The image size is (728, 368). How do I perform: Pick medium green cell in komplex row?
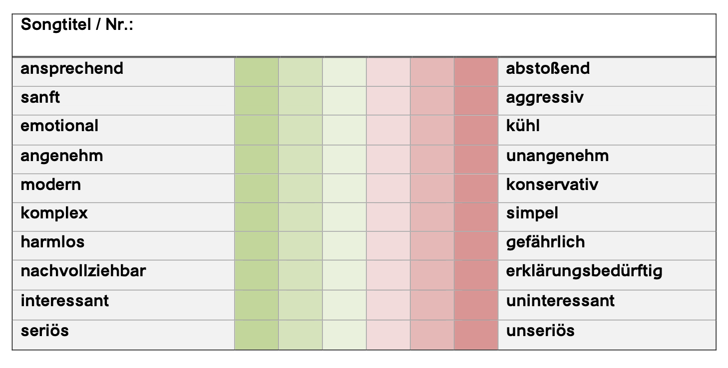[x=300, y=217]
